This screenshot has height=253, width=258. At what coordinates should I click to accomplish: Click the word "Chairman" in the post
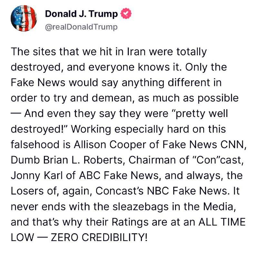click(x=144, y=160)
